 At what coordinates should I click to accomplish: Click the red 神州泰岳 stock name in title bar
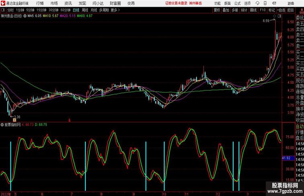click(x=195, y=3)
